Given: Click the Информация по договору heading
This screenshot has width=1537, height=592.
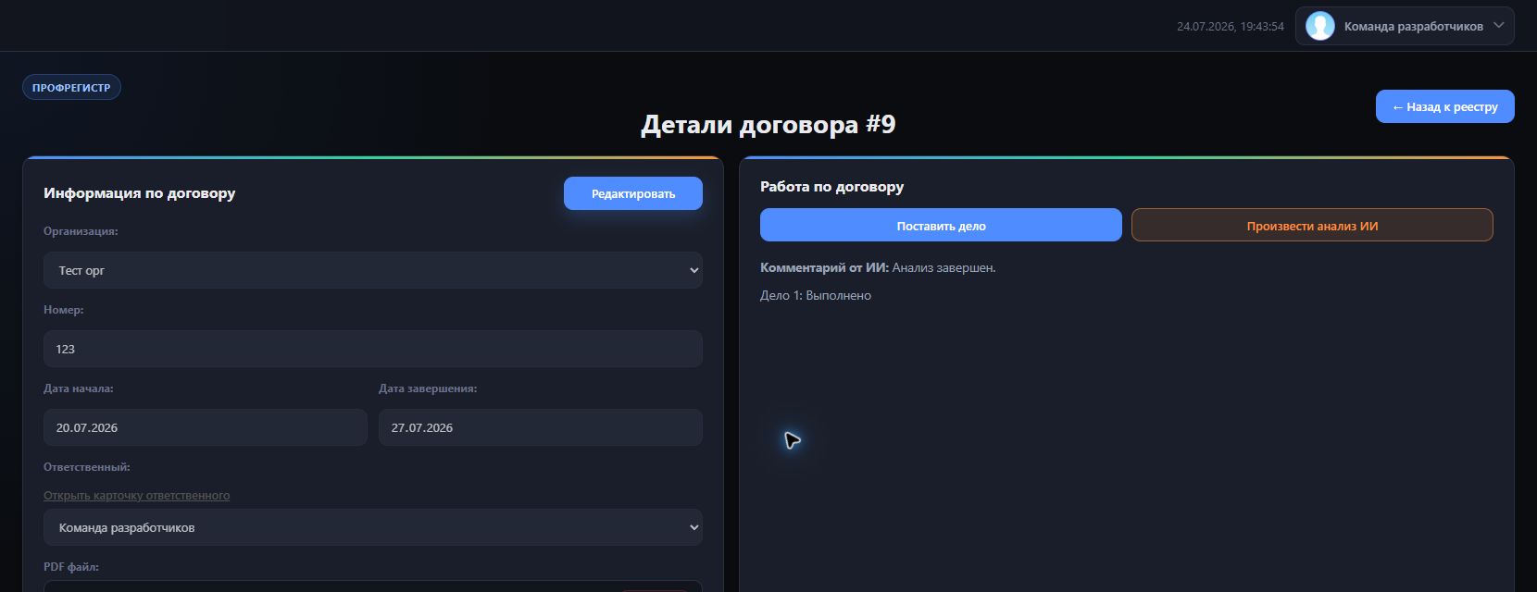Looking at the screenshot, I should [x=140, y=192].
